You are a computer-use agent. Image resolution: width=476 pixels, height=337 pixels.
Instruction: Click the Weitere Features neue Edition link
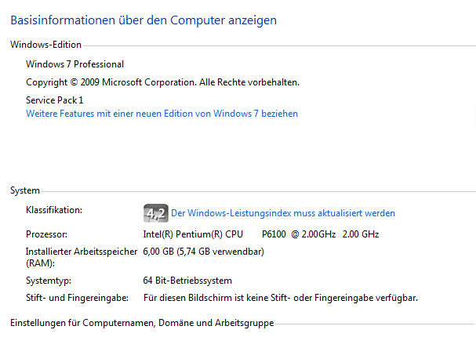coord(162,114)
